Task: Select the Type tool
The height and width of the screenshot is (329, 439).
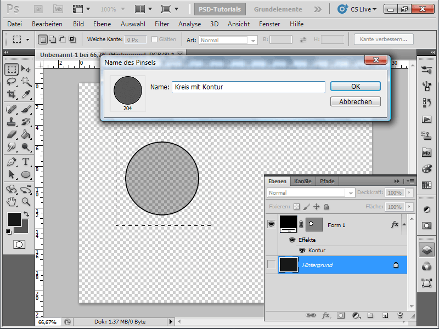Action: [x=26, y=162]
